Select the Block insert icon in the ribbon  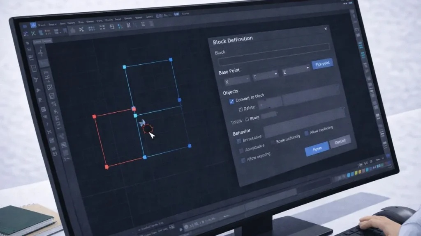pos(112,27)
